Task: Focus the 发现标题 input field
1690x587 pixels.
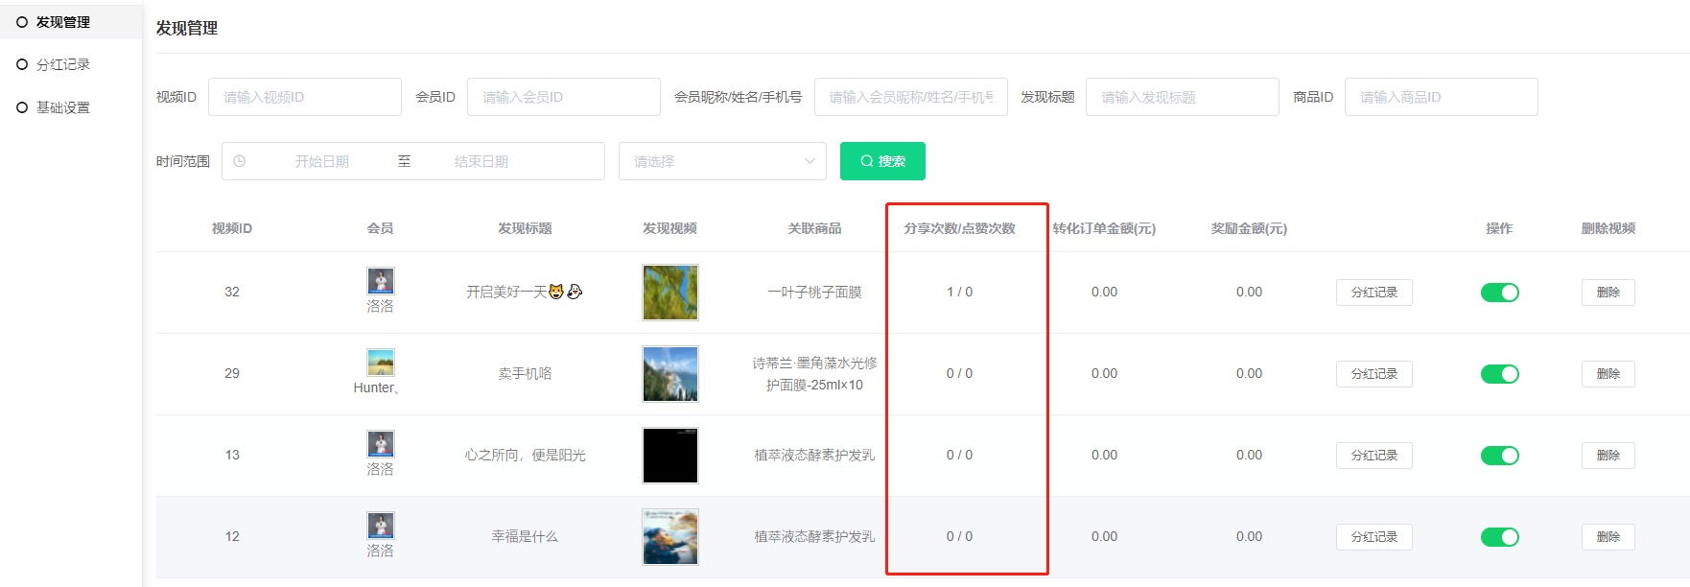Action: coord(1183,97)
